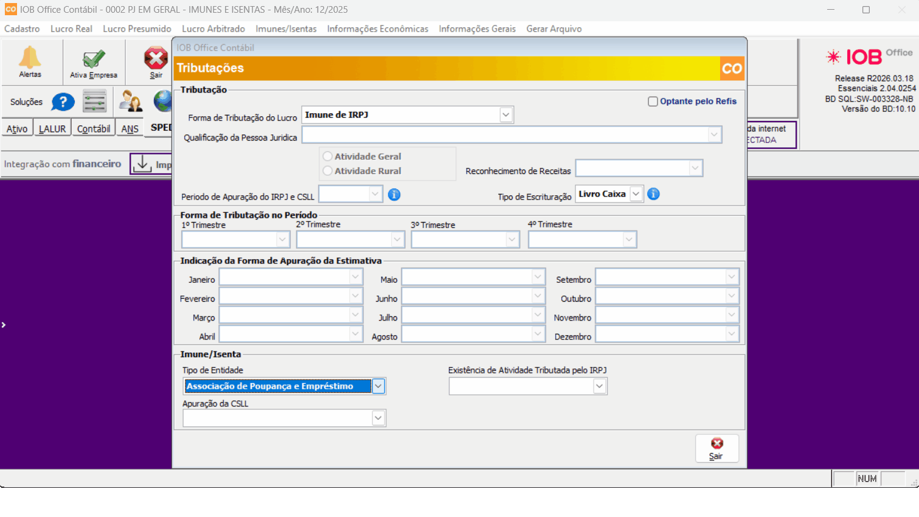
Task: Click the users icon in Soluções bar
Action: 130,102
